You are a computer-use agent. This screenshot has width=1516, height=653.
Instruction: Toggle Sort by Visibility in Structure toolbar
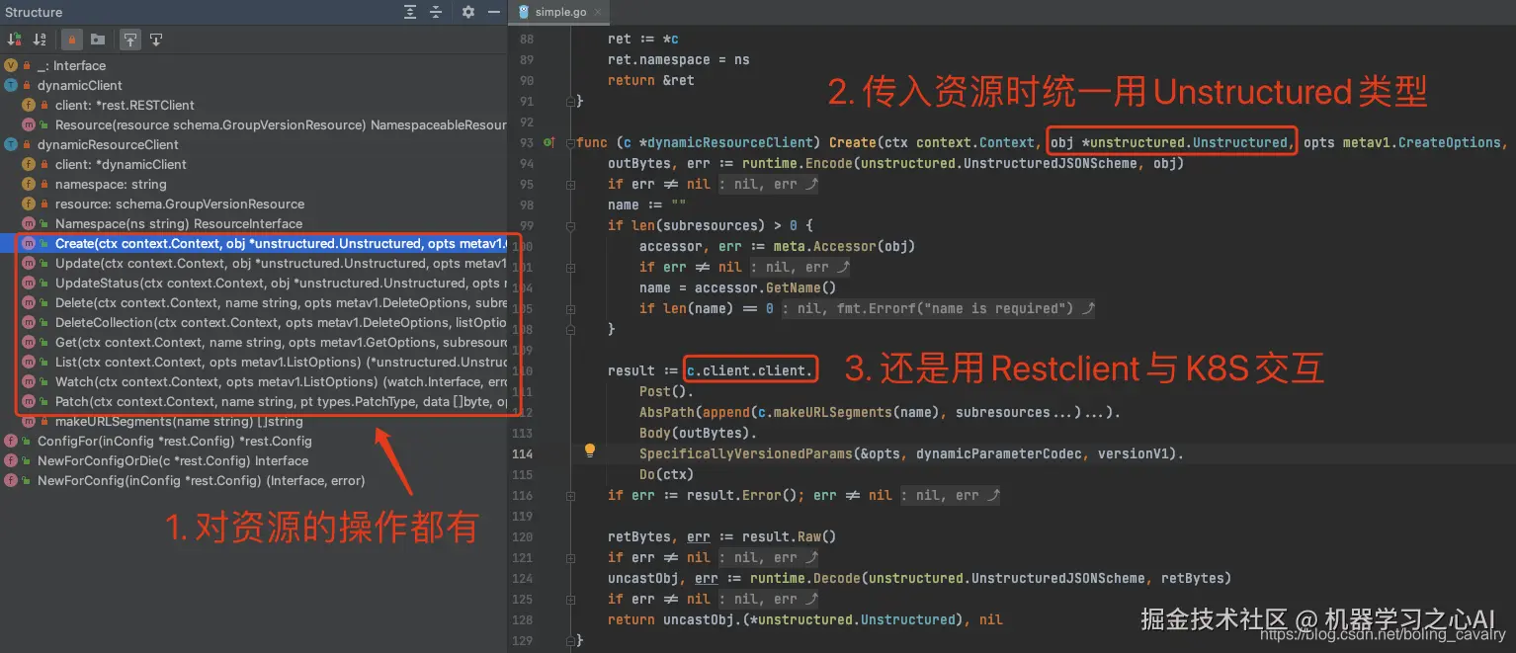[x=14, y=40]
